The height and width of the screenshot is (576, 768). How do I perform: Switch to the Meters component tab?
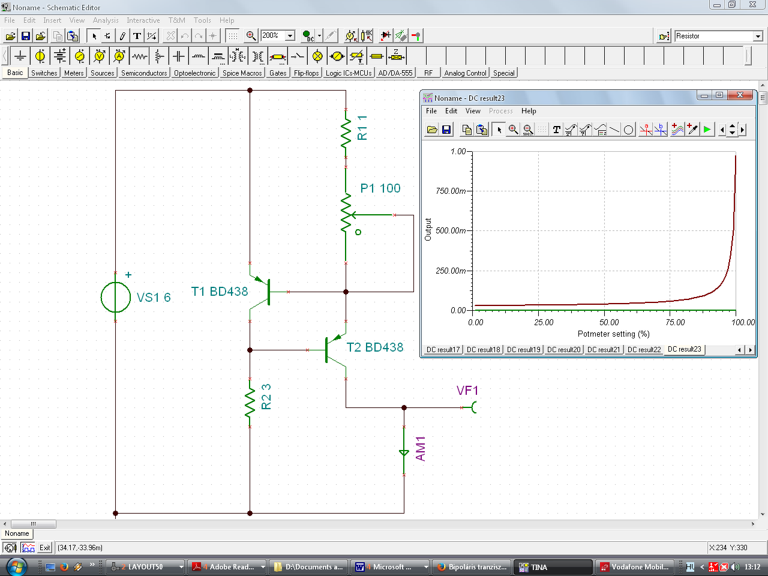click(74, 73)
